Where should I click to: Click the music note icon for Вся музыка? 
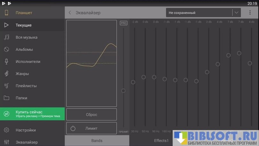coord(6,37)
